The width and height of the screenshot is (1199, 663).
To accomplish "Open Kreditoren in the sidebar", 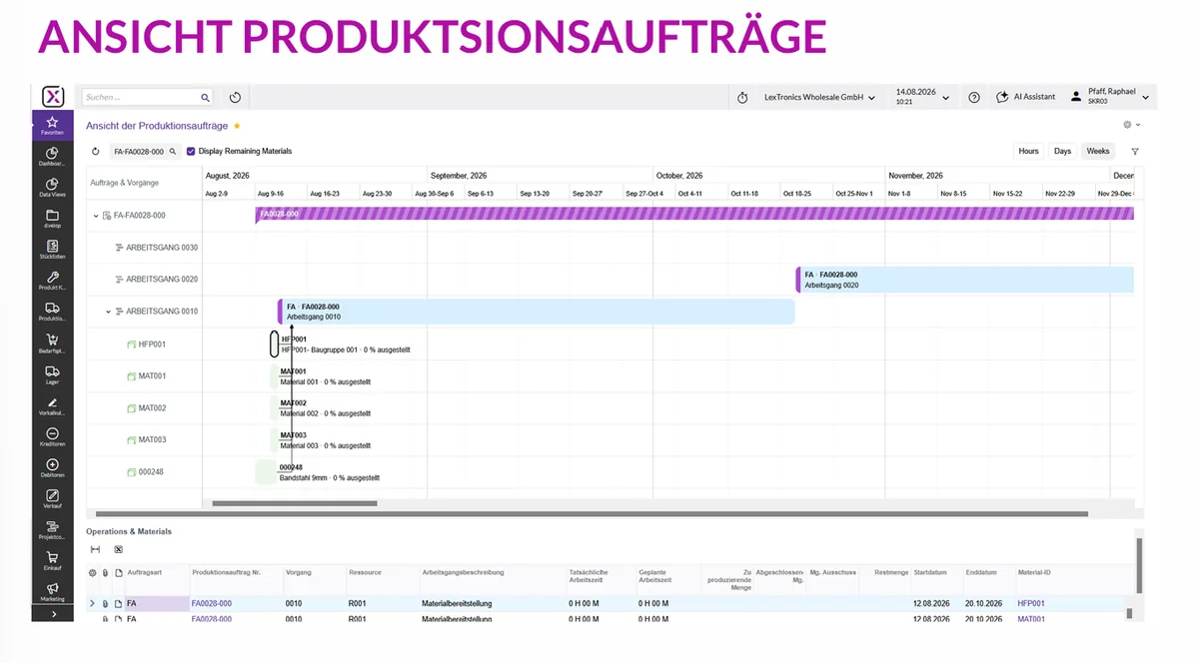I will pos(52,436).
